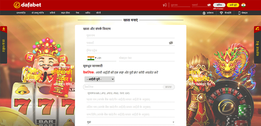Screen dimensions: 261x126
Task: Open the announcements megaphone icon
Action: tap(165, 5)
